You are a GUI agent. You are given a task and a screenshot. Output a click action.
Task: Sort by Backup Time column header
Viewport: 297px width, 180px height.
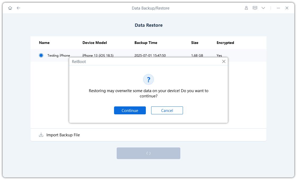click(x=146, y=43)
